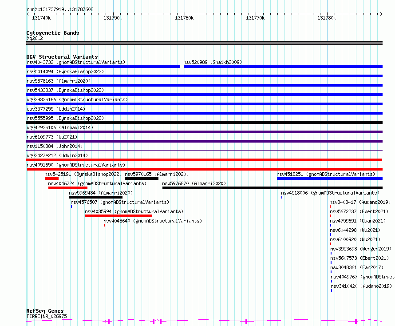Click the RefSeq Genes track title
This screenshot has height=326, width=395.
[x=45, y=311]
